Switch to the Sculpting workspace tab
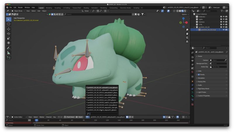This screenshot has height=133, width=234. [x=58, y=8]
